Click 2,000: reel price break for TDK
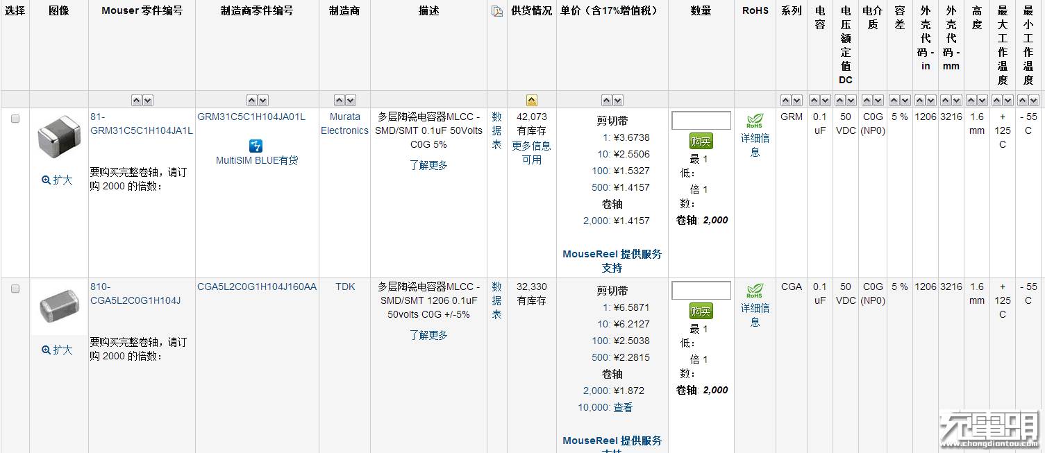Viewport: 1045px width, 453px height. 596,391
